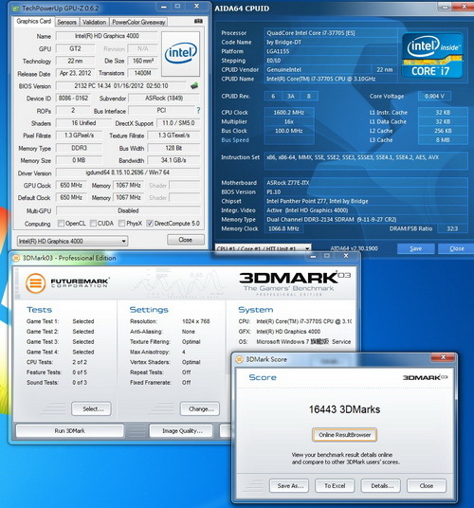Viewport: 474px width, 508px height.
Task: Click the 3DMark Score window title icon
Action: 240,359
